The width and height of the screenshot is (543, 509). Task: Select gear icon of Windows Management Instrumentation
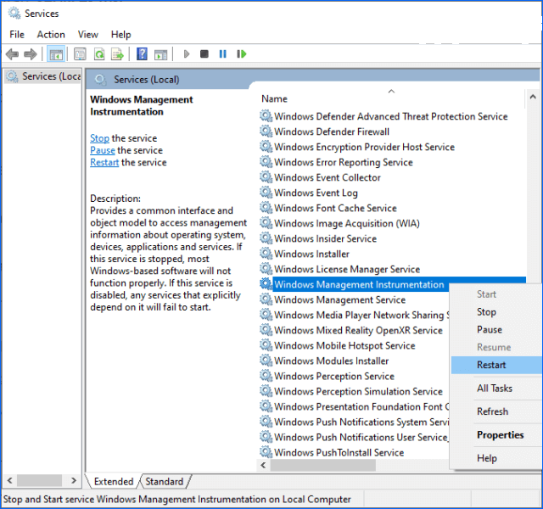tap(266, 284)
